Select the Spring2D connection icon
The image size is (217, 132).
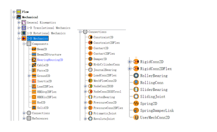[136, 103]
